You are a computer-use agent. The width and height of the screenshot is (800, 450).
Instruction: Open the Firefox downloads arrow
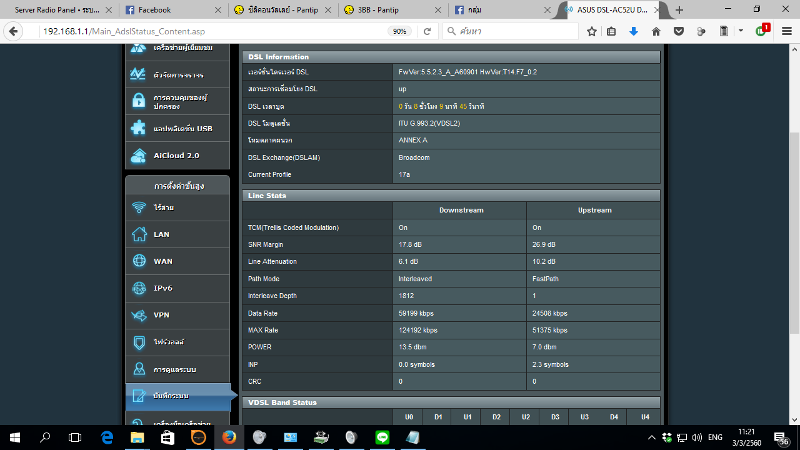[x=634, y=31]
